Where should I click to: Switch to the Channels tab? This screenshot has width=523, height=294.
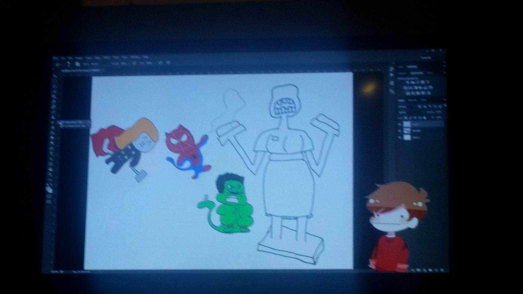point(412,100)
